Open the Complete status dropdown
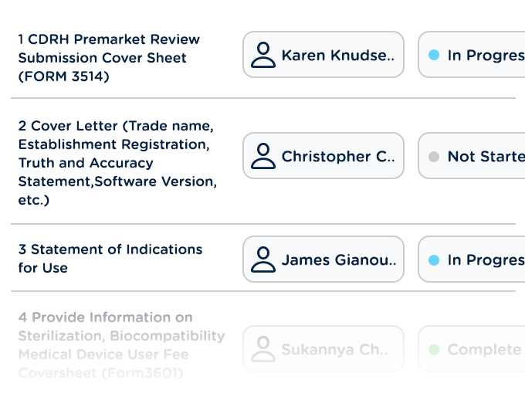The height and width of the screenshot is (417, 525). pyautogui.click(x=472, y=349)
